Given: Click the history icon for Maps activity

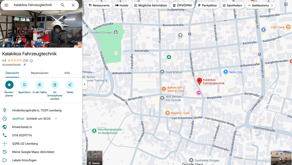Looking at the screenshot, I should click(5, 152).
